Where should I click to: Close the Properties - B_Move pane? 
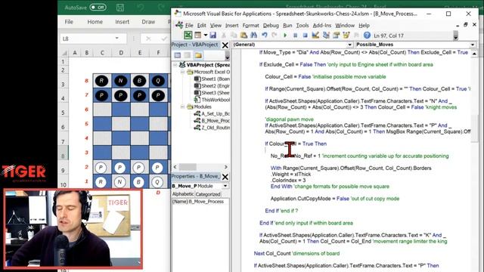click(225, 177)
